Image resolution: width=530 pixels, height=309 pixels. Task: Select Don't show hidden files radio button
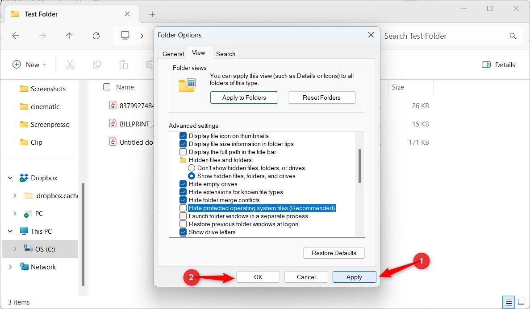[192, 168]
